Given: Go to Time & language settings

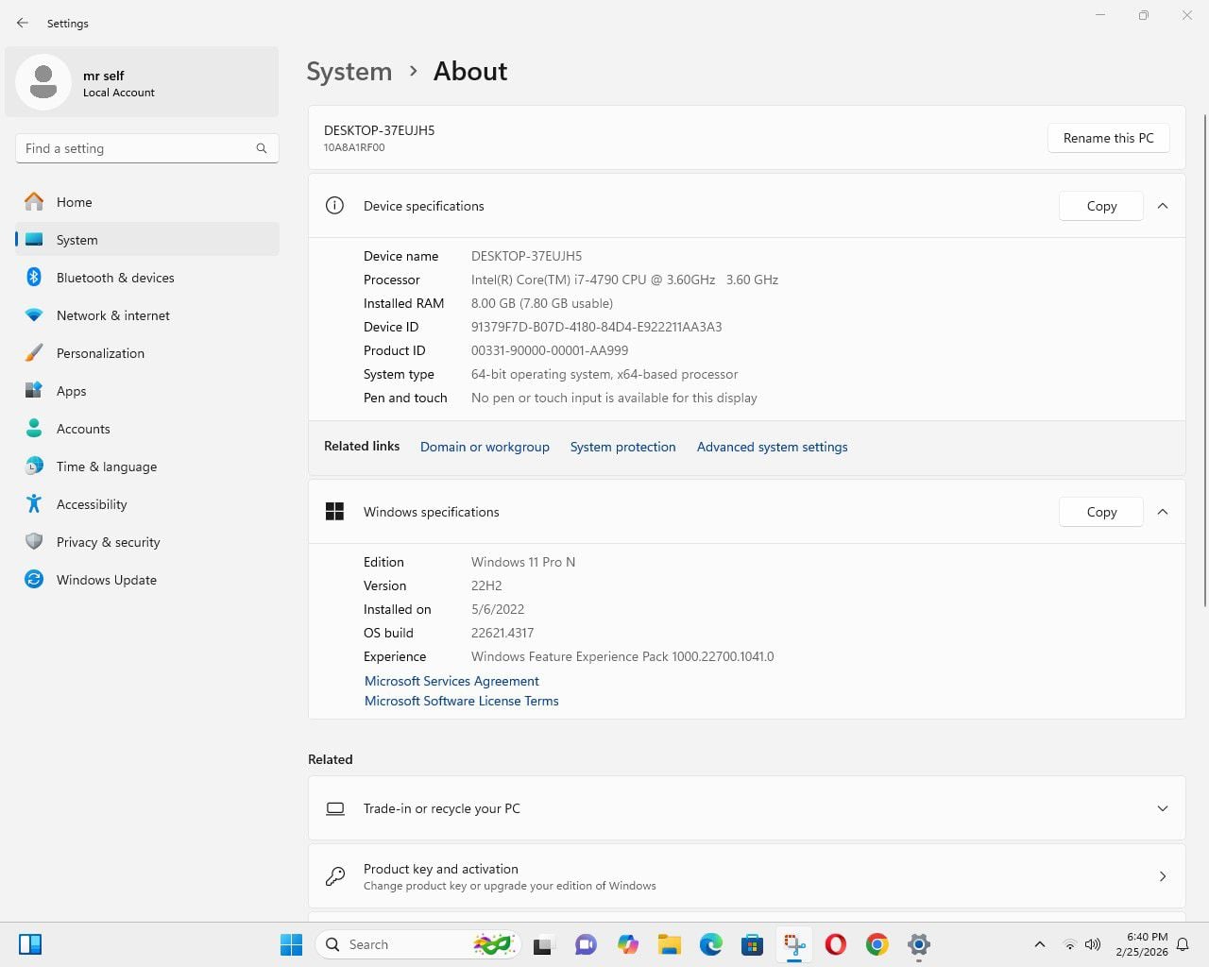Looking at the screenshot, I should coord(147,467).
